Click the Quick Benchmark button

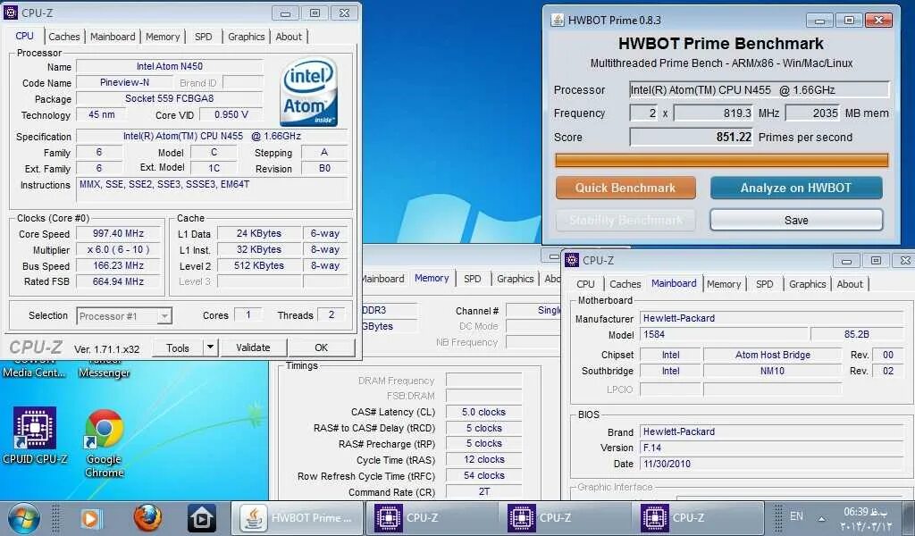(625, 188)
